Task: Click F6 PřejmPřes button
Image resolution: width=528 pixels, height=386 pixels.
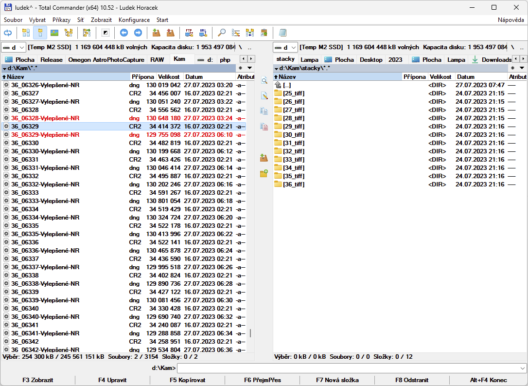Action: [263, 380]
